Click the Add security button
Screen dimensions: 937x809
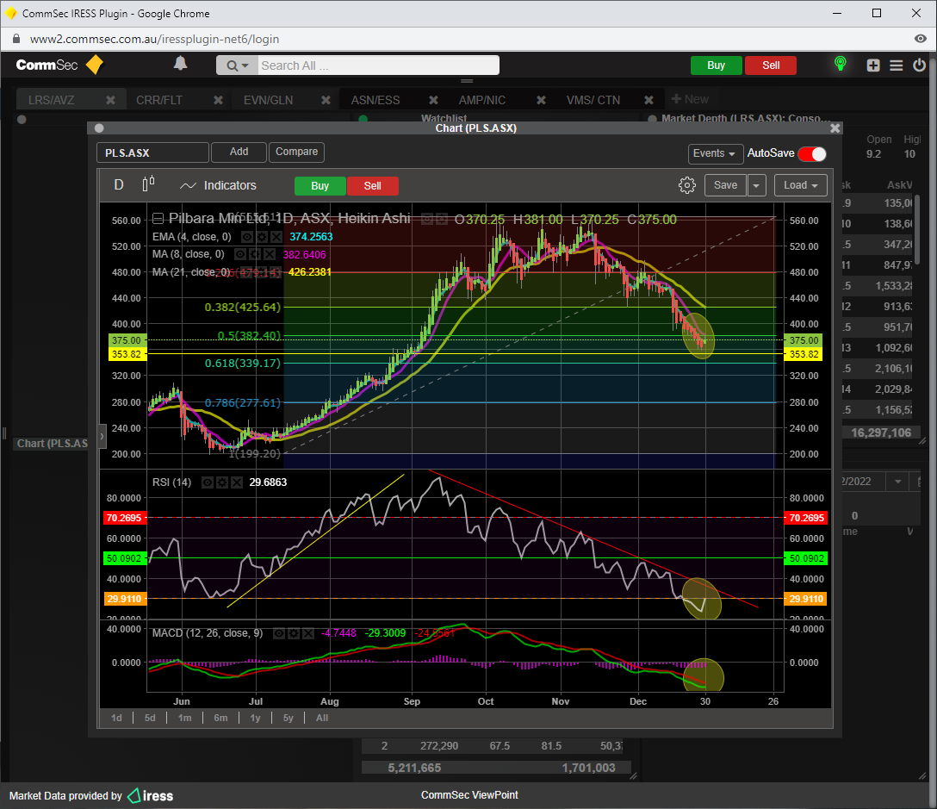click(239, 152)
